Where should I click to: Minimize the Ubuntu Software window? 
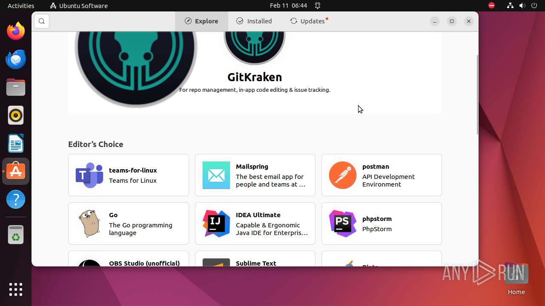pos(434,21)
